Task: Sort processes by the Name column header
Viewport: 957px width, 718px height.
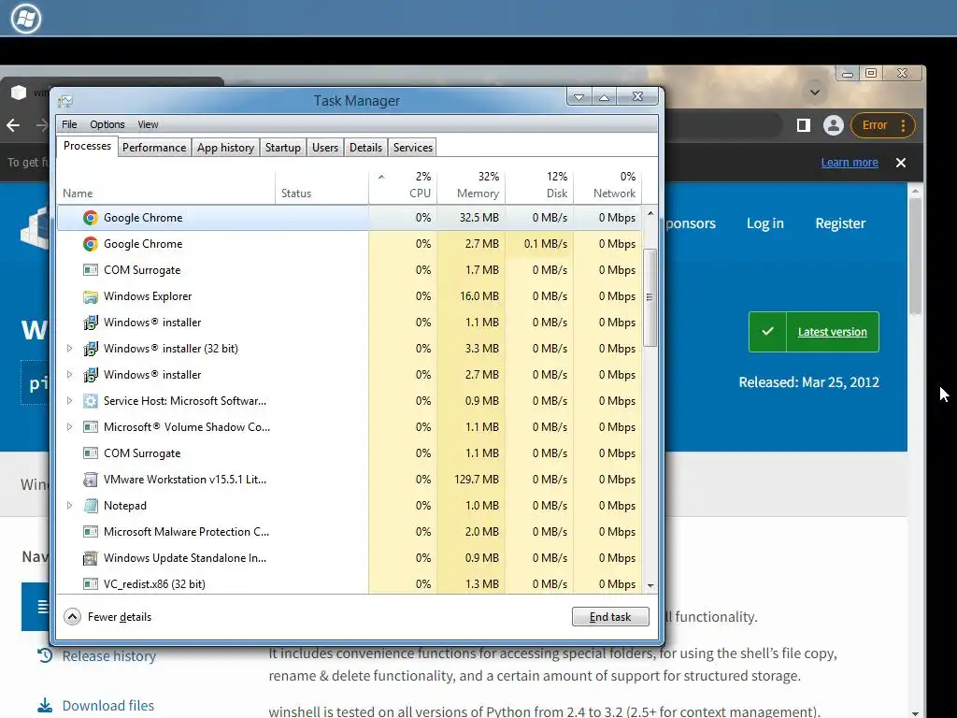Action: (x=166, y=185)
